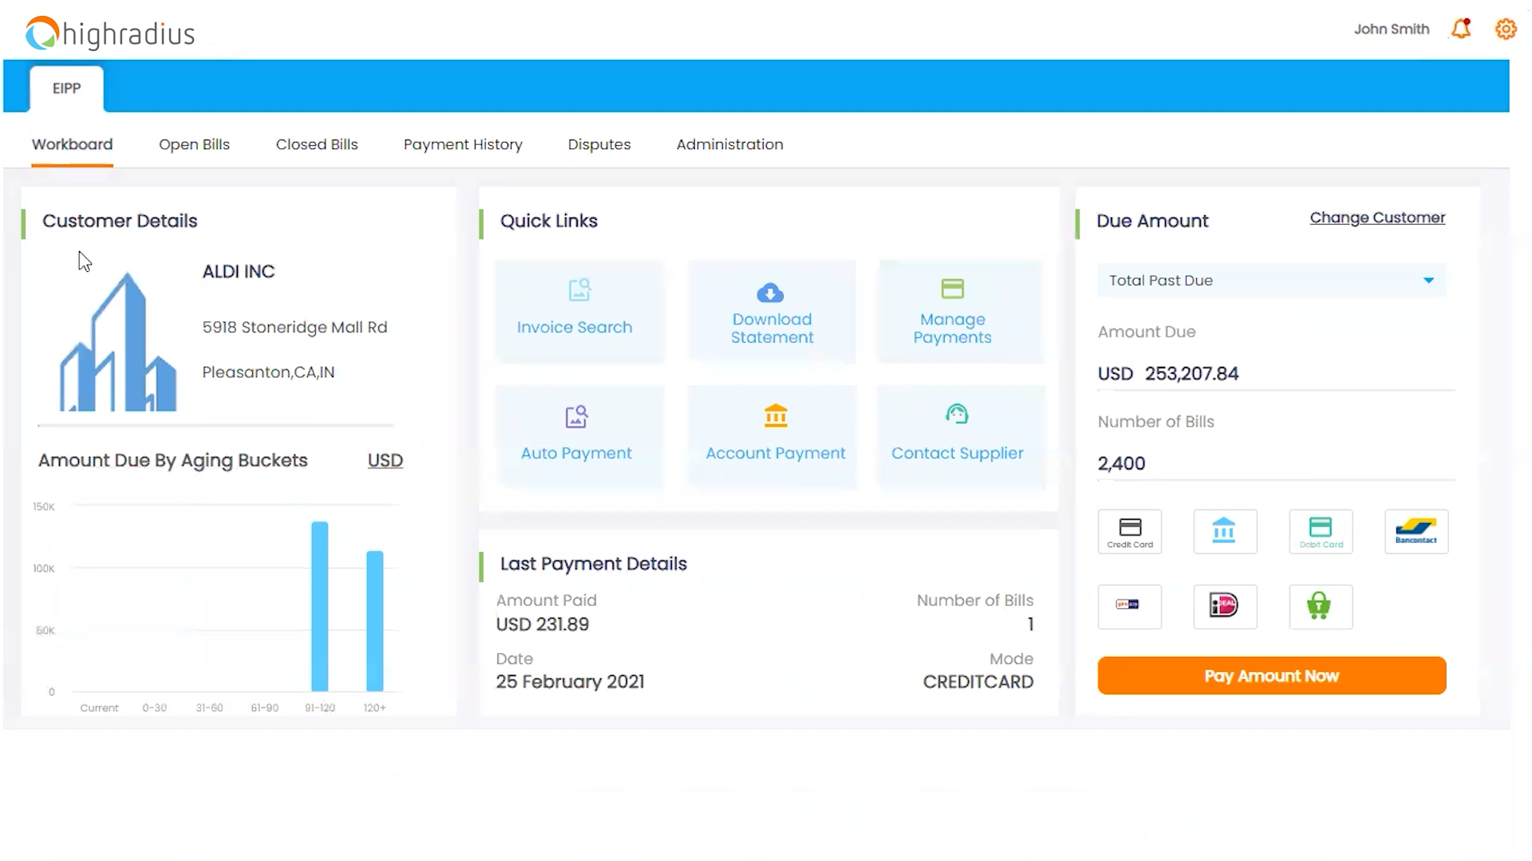Open the Contact Supplier quick link
The image size is (1532, 861).
pos(957,436)
